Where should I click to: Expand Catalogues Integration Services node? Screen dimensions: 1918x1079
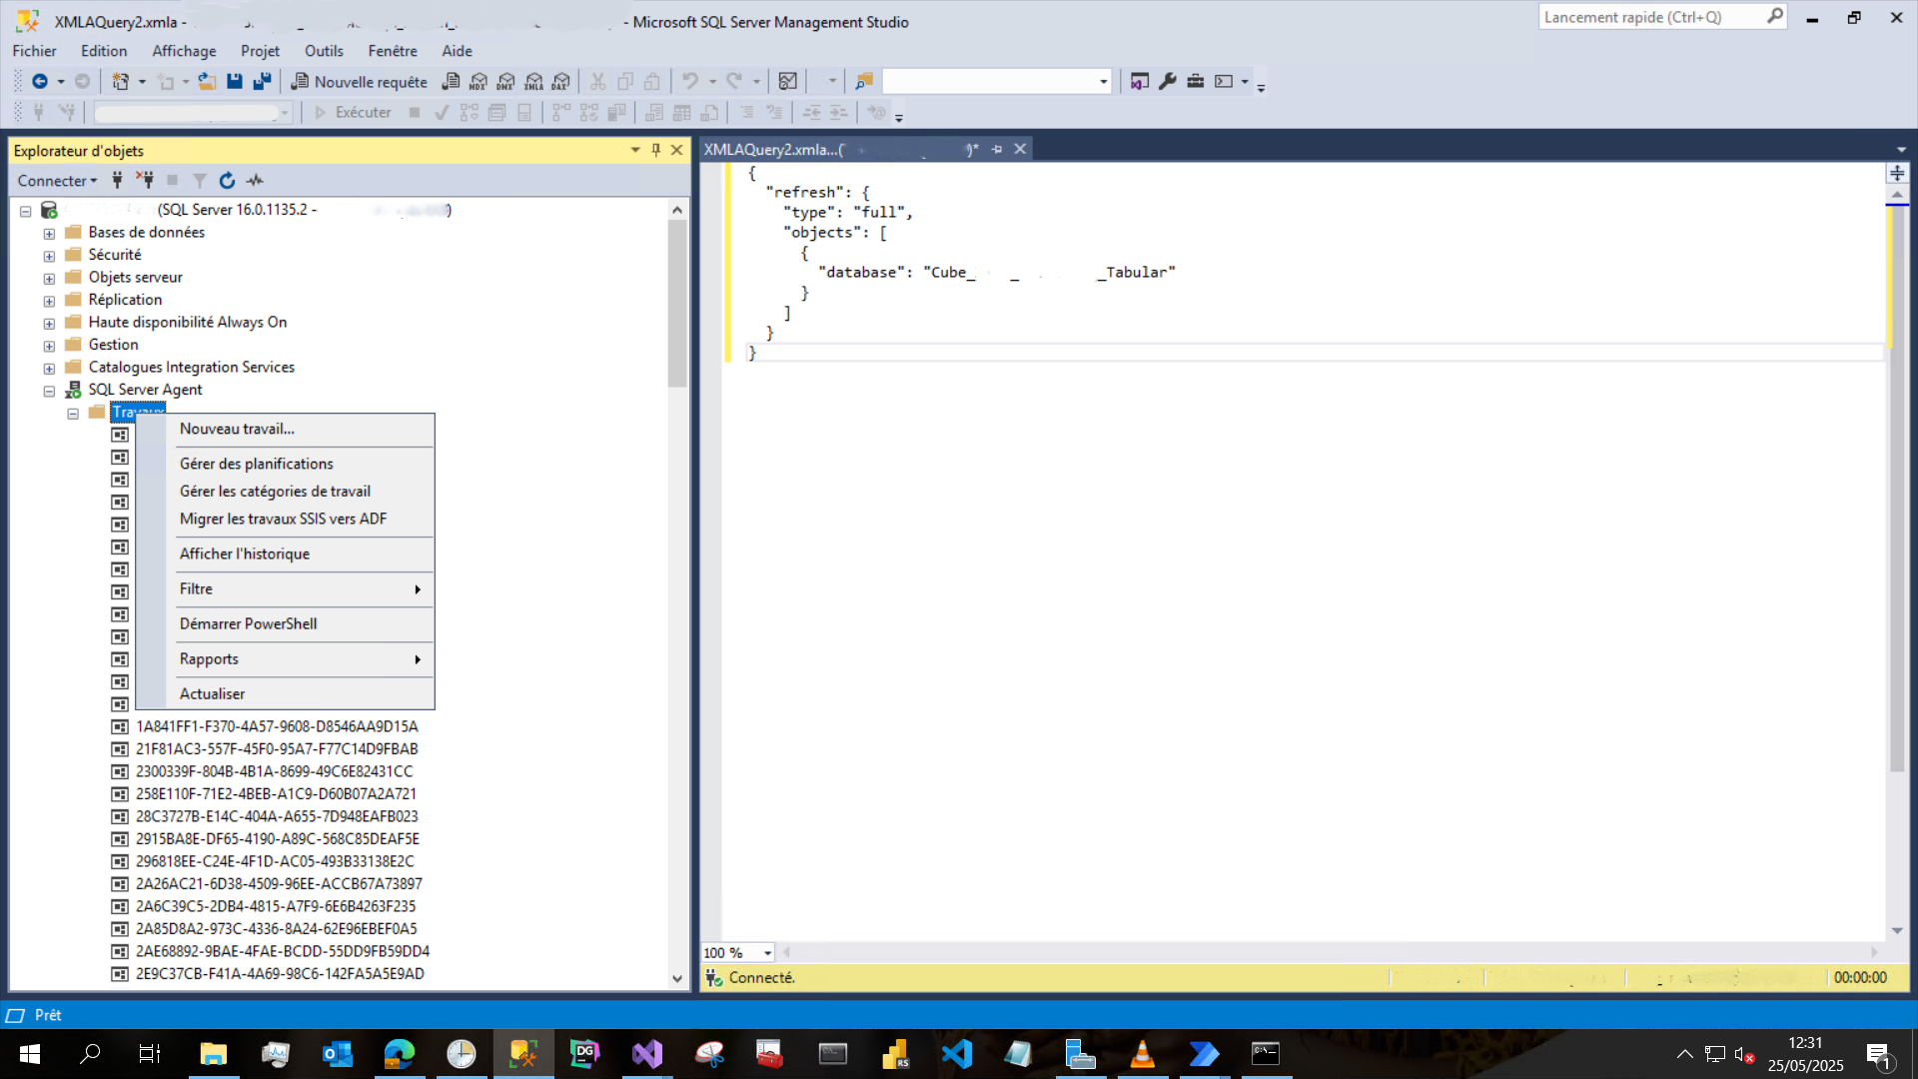coord(49,369)
